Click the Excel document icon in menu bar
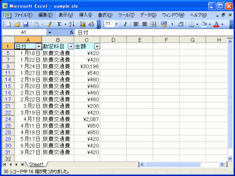 pos(8,15)
